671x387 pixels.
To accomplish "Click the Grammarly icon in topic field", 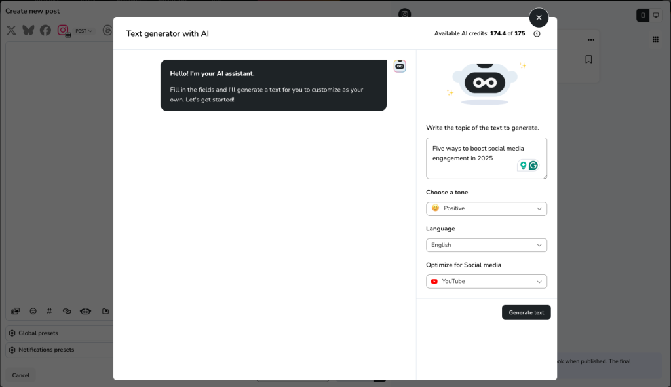I will tap(533, 166).
